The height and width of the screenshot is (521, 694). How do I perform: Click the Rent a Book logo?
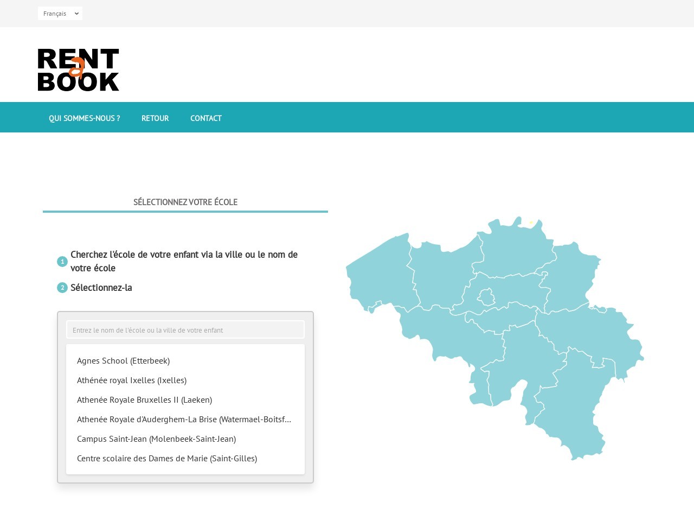(79, 69)
